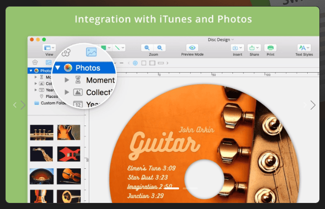Open the line tool dropdown arrow
The width and height of the screenshot is (325, 209).
coord(123,48)
